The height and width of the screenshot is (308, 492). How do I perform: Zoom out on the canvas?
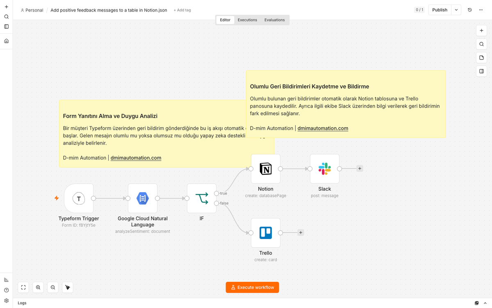coord(53,287)
